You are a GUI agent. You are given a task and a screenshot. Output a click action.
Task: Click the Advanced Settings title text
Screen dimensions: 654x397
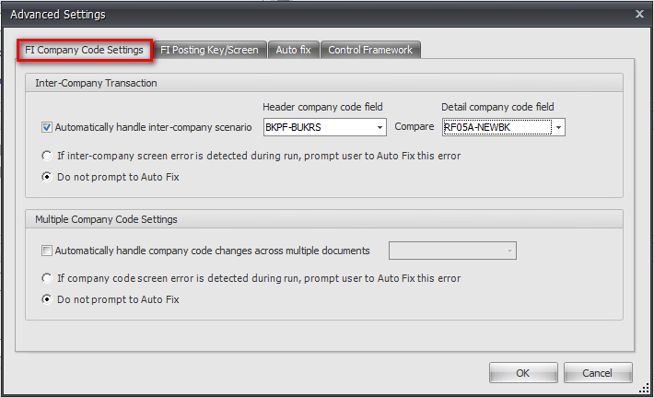click(x=58, y=15)
